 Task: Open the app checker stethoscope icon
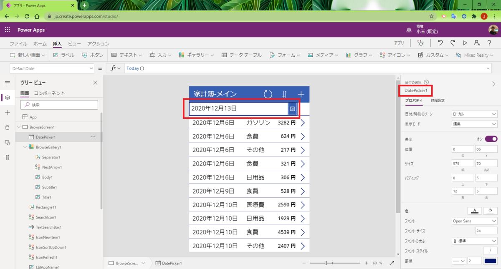420,43
